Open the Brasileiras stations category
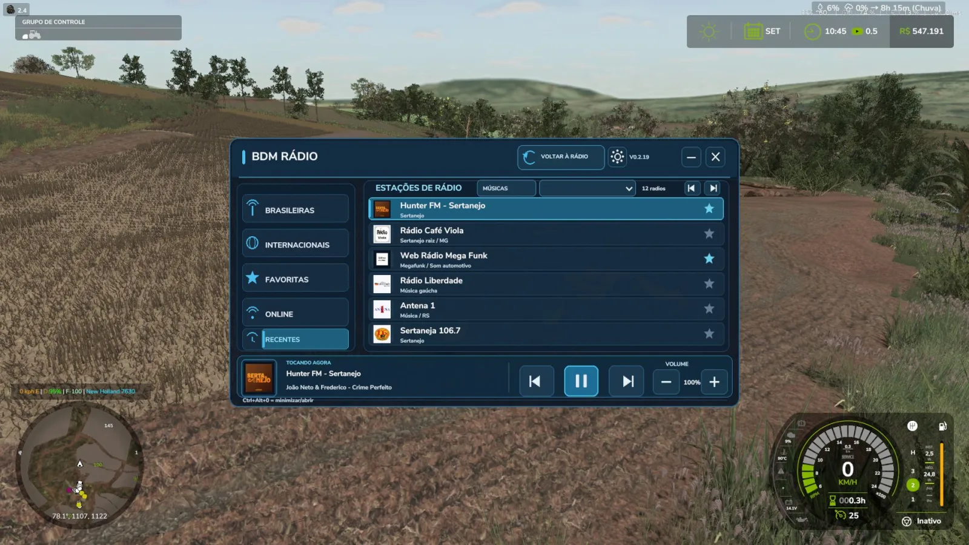The width and height of the screenshot is (969, 545). point(296,209)
